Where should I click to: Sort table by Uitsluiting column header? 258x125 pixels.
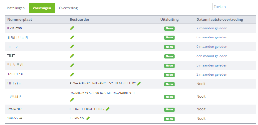169,20
